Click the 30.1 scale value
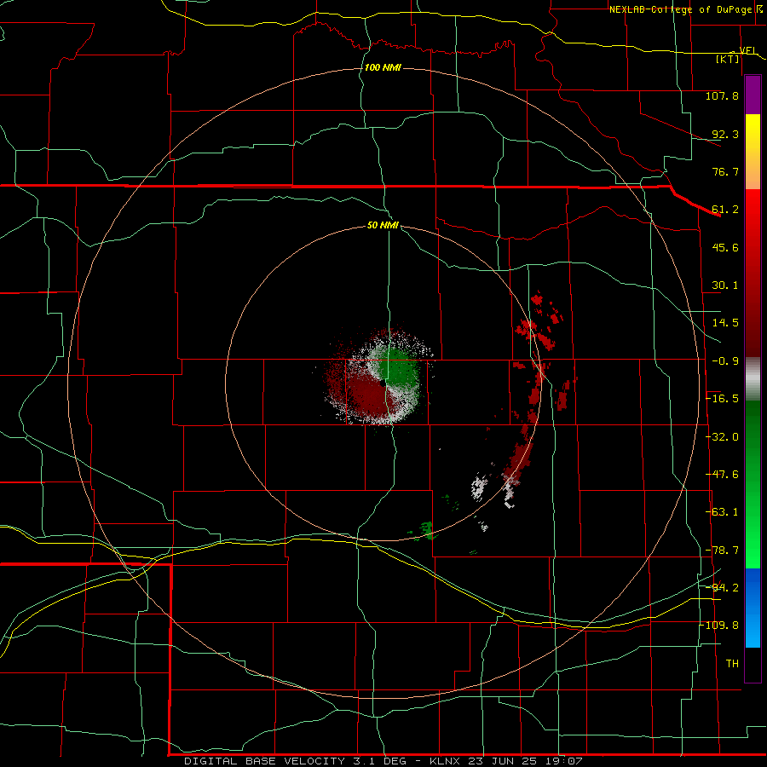The image size is (767, 767). click(x=725, y=285)
